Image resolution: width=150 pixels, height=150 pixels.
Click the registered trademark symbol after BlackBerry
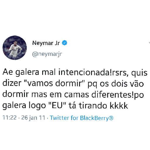pos(111,118)
